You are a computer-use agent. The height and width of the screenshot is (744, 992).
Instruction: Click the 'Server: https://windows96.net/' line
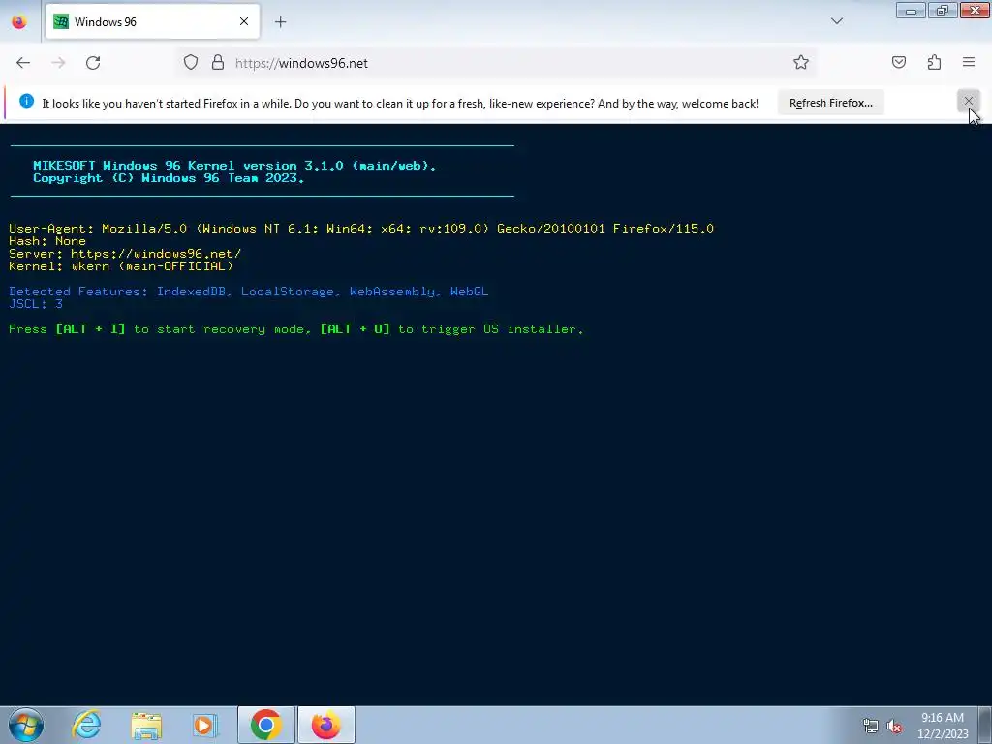click(125, 254)
